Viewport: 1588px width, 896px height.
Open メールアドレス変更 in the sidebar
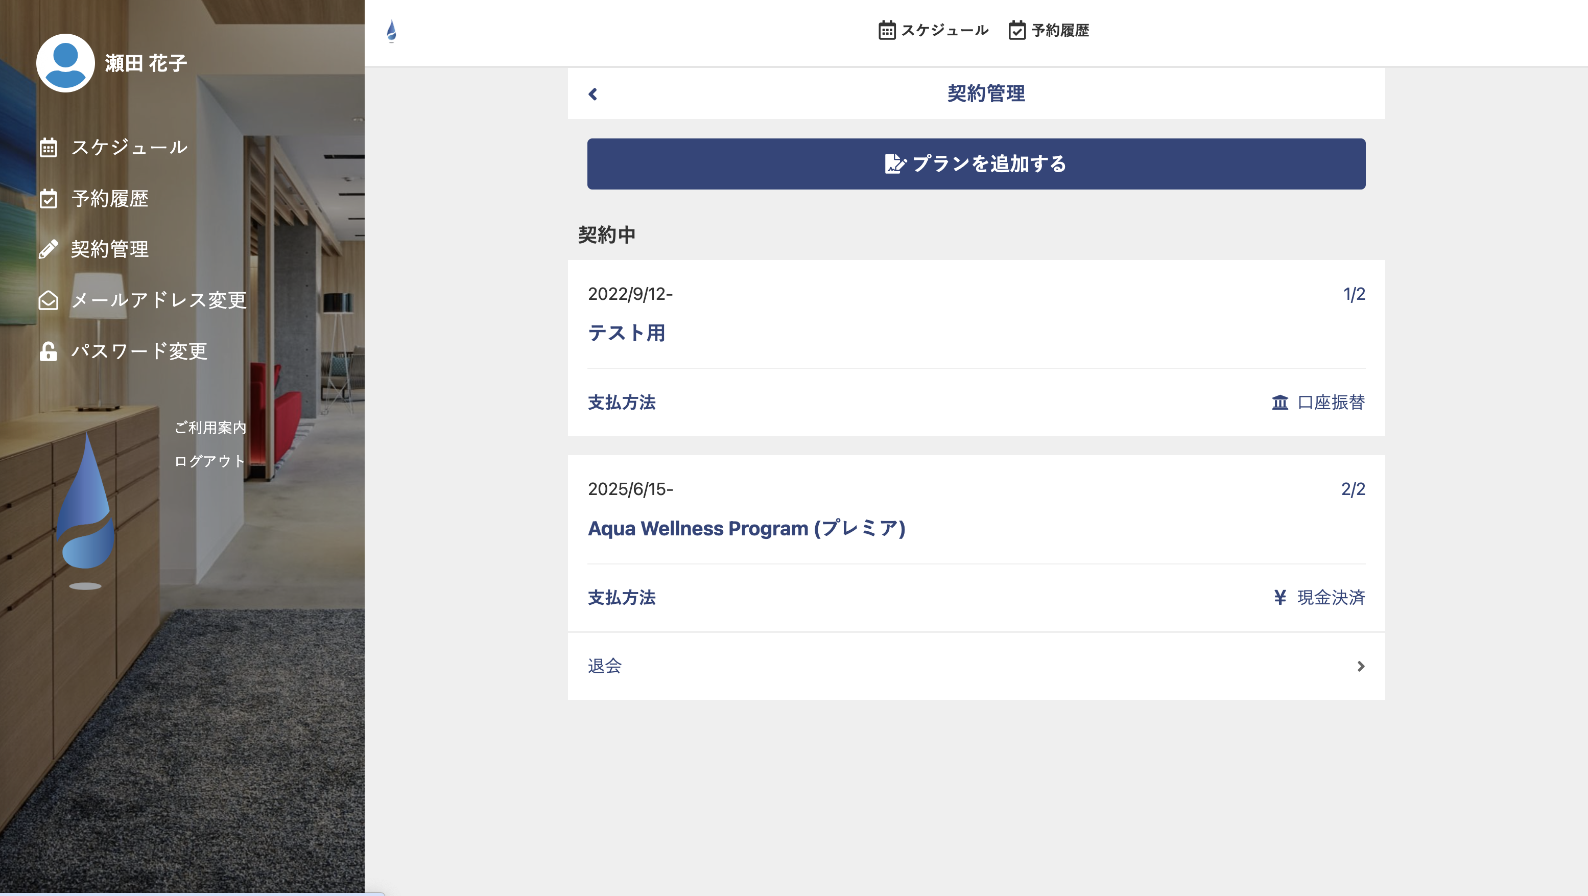tap(159, 300)
